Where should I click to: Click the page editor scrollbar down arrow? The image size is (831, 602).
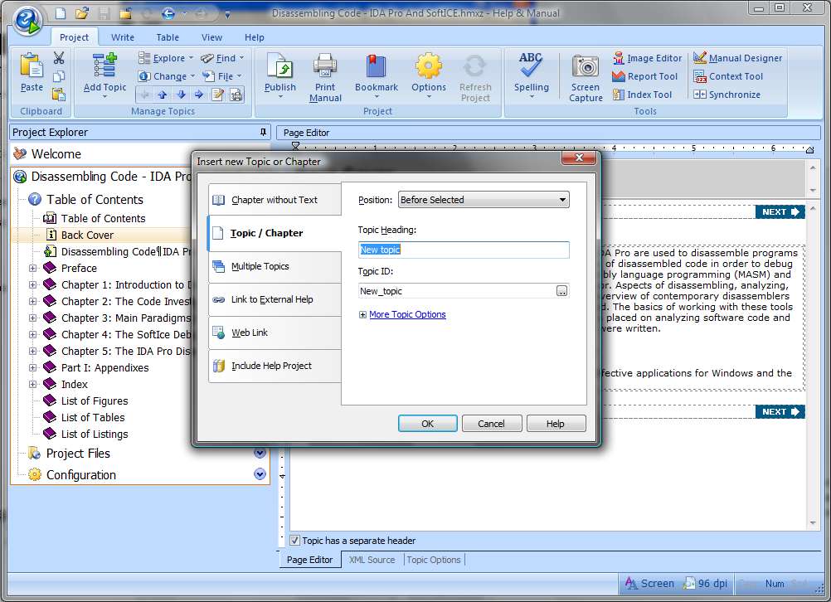point(813,523)
